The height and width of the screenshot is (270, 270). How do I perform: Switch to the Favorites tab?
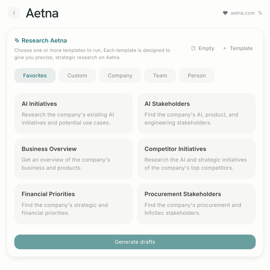coord(35,75)
